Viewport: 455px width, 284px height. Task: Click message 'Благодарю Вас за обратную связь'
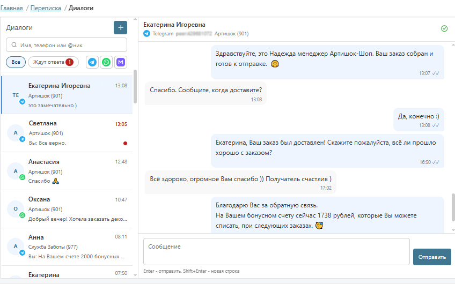click(x=327, y=215)
